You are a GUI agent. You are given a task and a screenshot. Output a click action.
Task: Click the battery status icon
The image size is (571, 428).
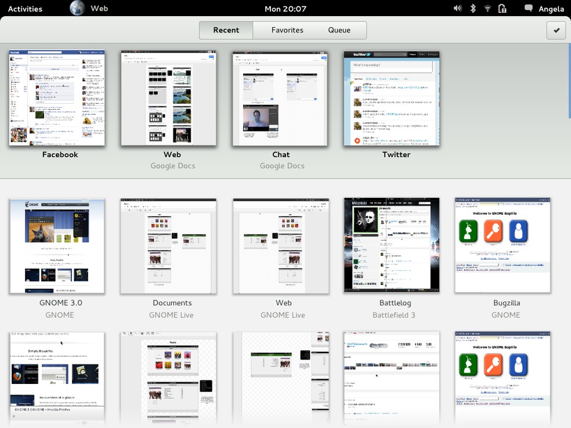tap(503, 8)
